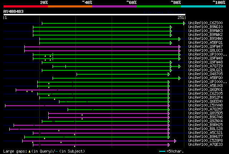Screen dimensions: 229x154
Task: Click the purple UniRef100_B9RH25 alignment bar
Action: tap(91, 125)
